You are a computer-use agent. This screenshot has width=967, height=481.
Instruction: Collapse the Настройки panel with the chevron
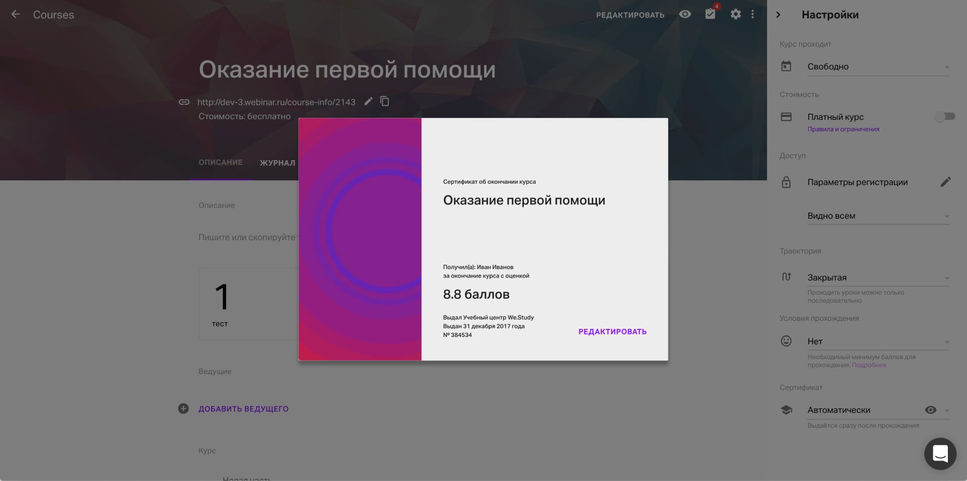[x=779, y=15]
